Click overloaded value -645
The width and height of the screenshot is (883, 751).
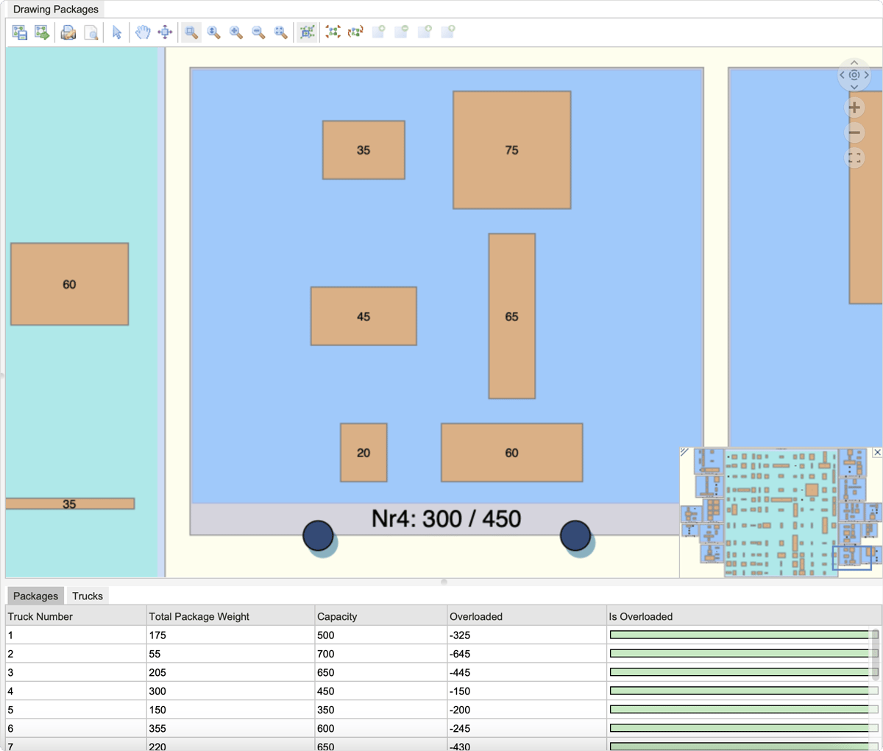click(x=527, y=654)
